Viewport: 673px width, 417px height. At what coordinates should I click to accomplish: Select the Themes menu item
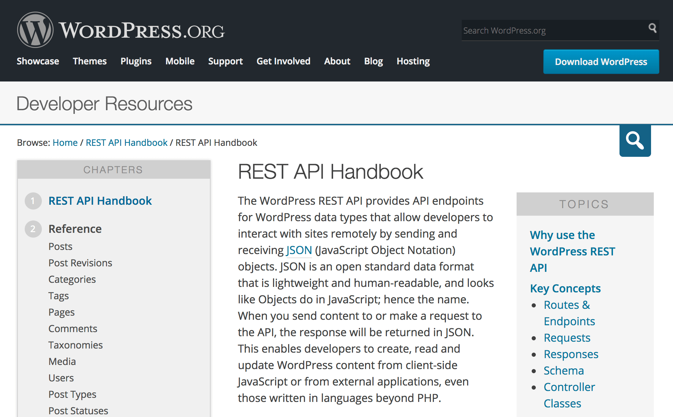tap(90, 61)
